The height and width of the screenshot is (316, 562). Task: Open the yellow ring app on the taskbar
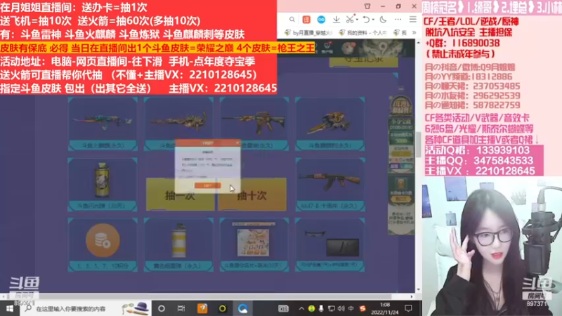(x=223, y=308)
